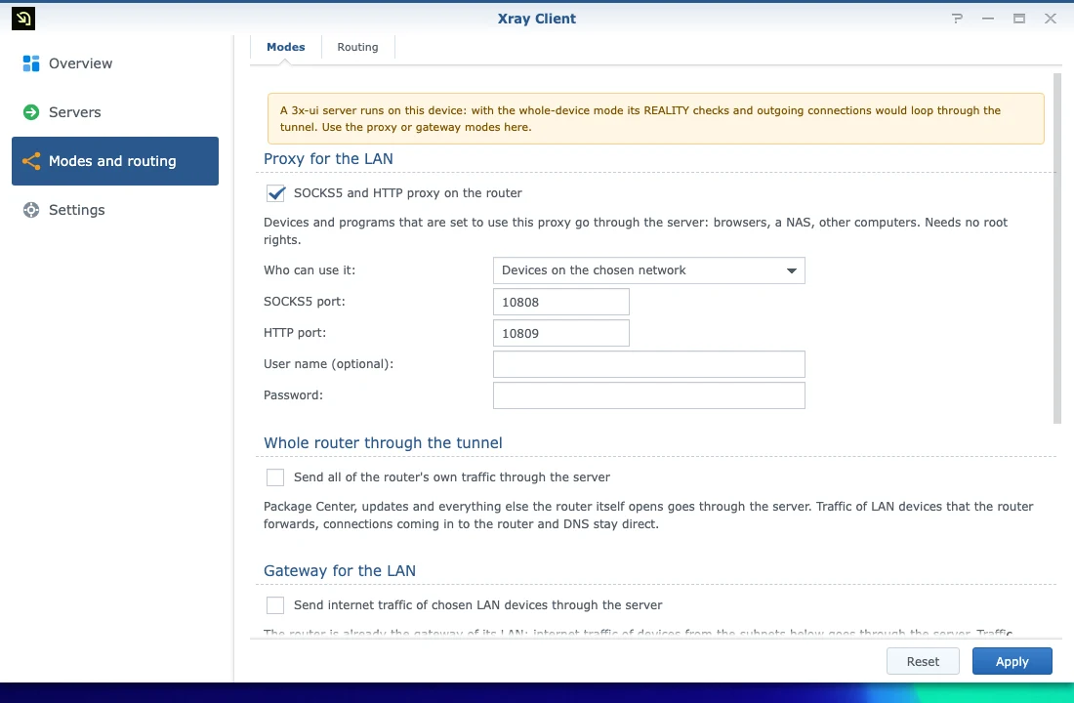Viewport: 1074px width, 703px height.
Task: Maximize the Xray Client window
Action: click(1019, 19)
